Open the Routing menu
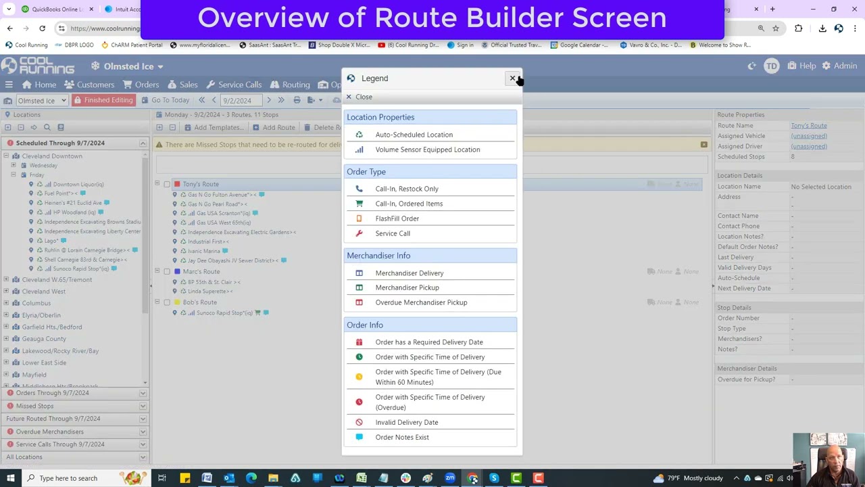 tap(290, 85)
